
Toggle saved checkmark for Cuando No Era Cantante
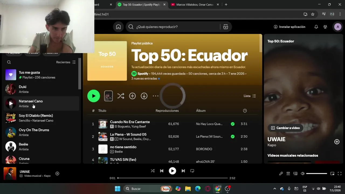pos(233,124)
